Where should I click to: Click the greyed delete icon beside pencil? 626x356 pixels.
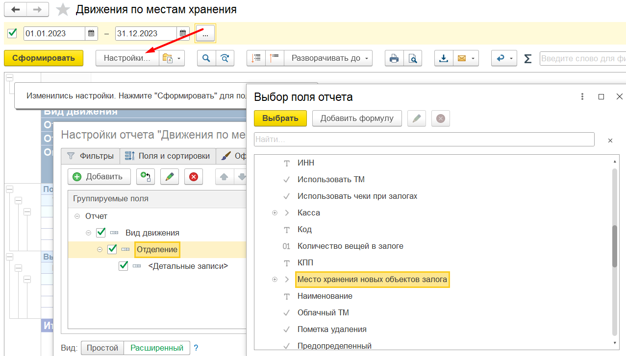(x=441, y=118)
